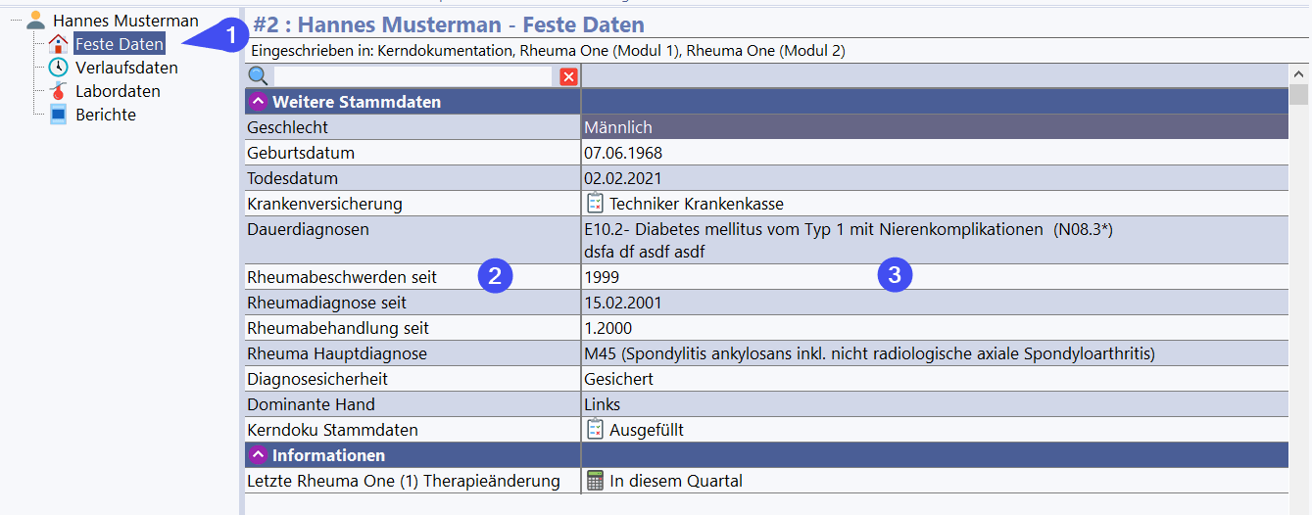The image size is (1312, 515).
Task: Select the Hannes Musterman tree root node
Action: pos(125,21)
